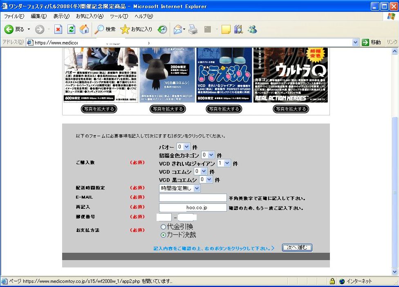Click the ドラえもん ジャイアン product thumbnail
Viewport: 399px width, 287px height.
coord(224,75)
